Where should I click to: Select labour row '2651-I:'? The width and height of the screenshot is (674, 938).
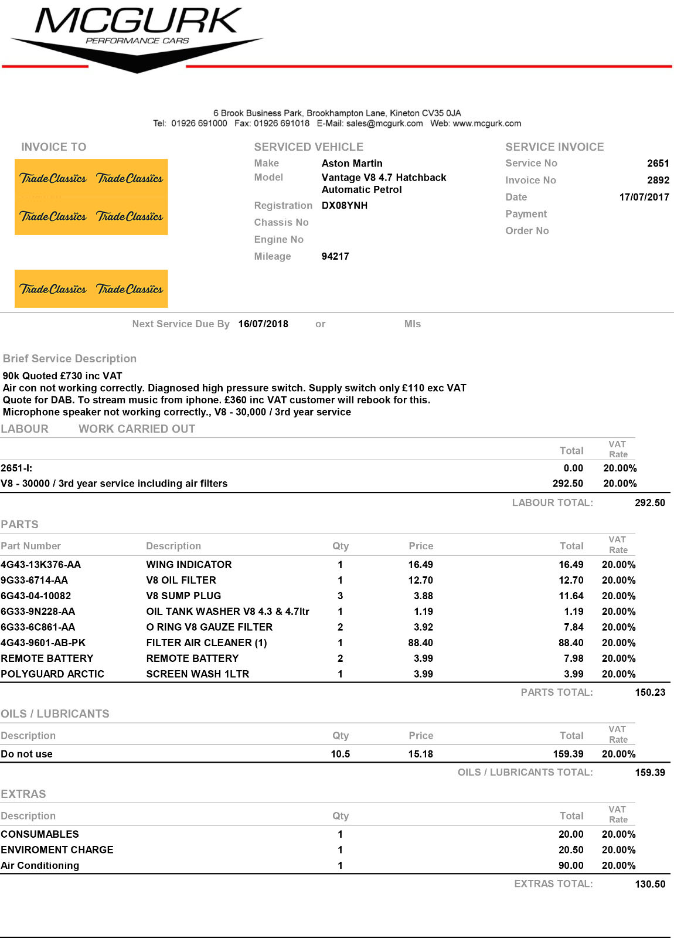(x=319, y=468)
